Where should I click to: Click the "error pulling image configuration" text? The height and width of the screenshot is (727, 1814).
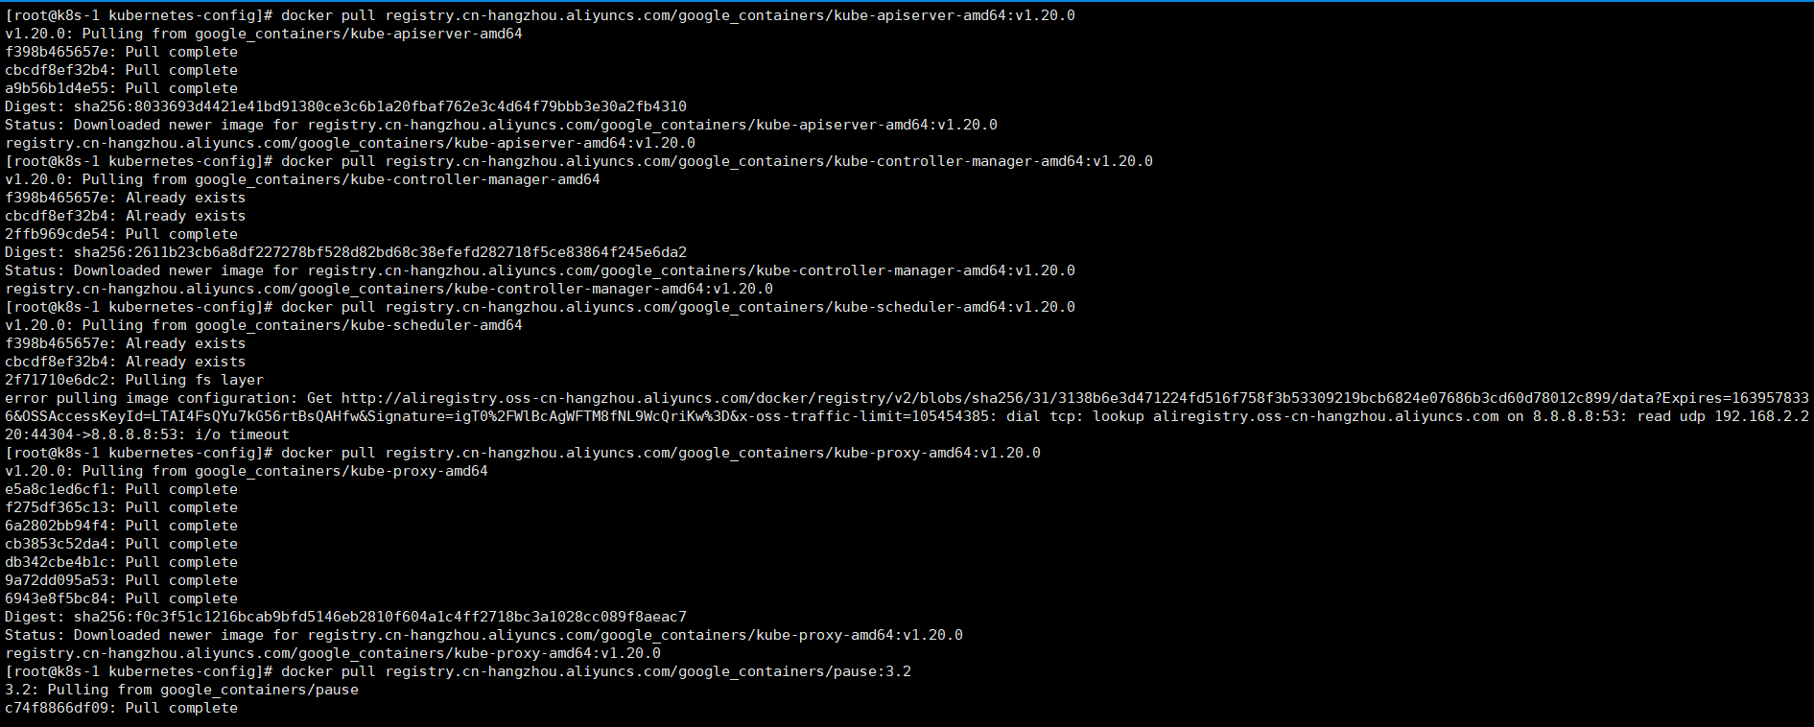pyautogui.click(x=151, y=398)
